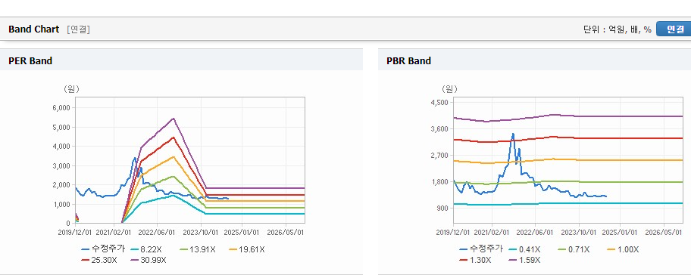Image resolution: width=691 pixels, height=275 pixels.
Task: Toggle the 30.99X legend entry
Action: [x=149, y=260]
